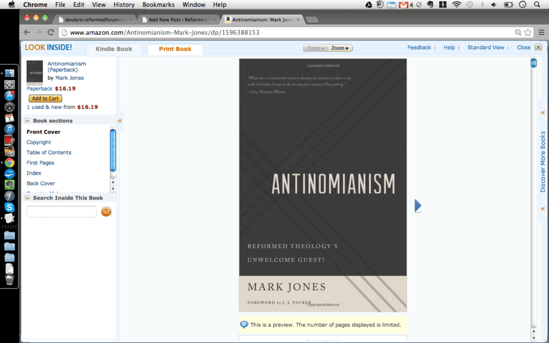Open the History menu
Image resolution: width=549 pixels, height=343 pixels.
point(124,4)
